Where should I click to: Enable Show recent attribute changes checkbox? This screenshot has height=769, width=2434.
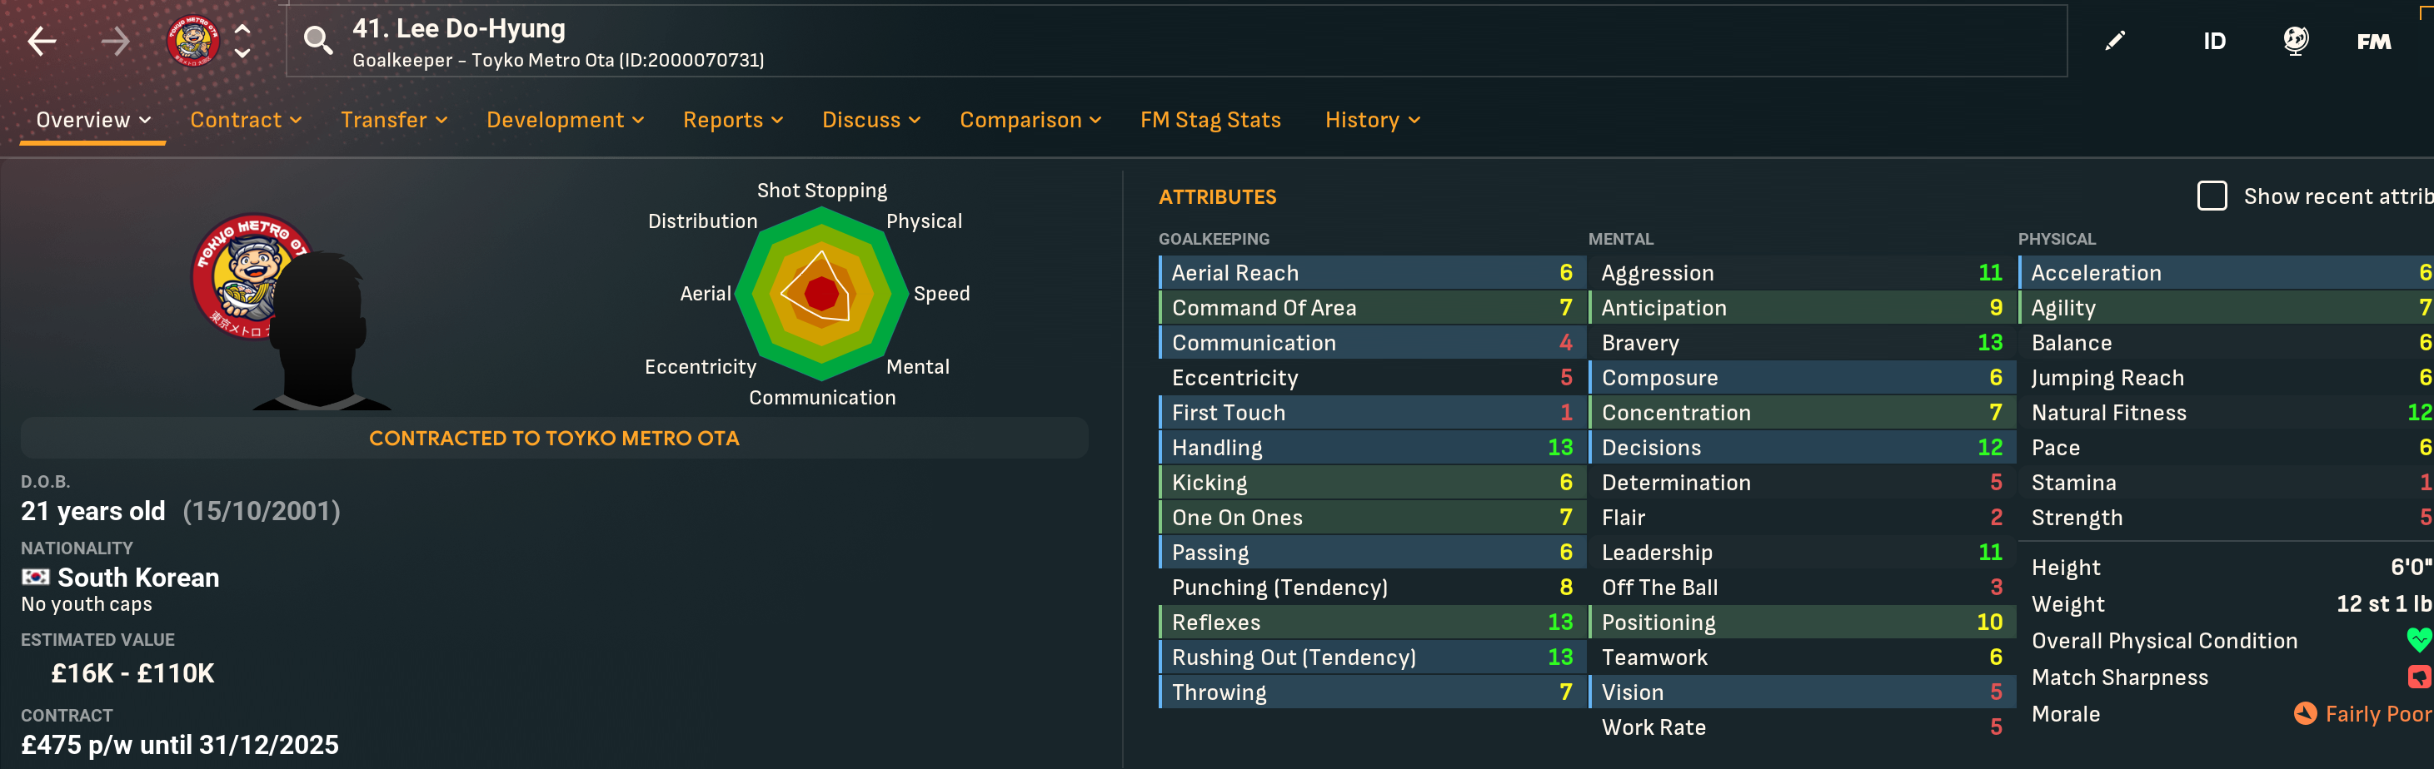point(2212,196)
